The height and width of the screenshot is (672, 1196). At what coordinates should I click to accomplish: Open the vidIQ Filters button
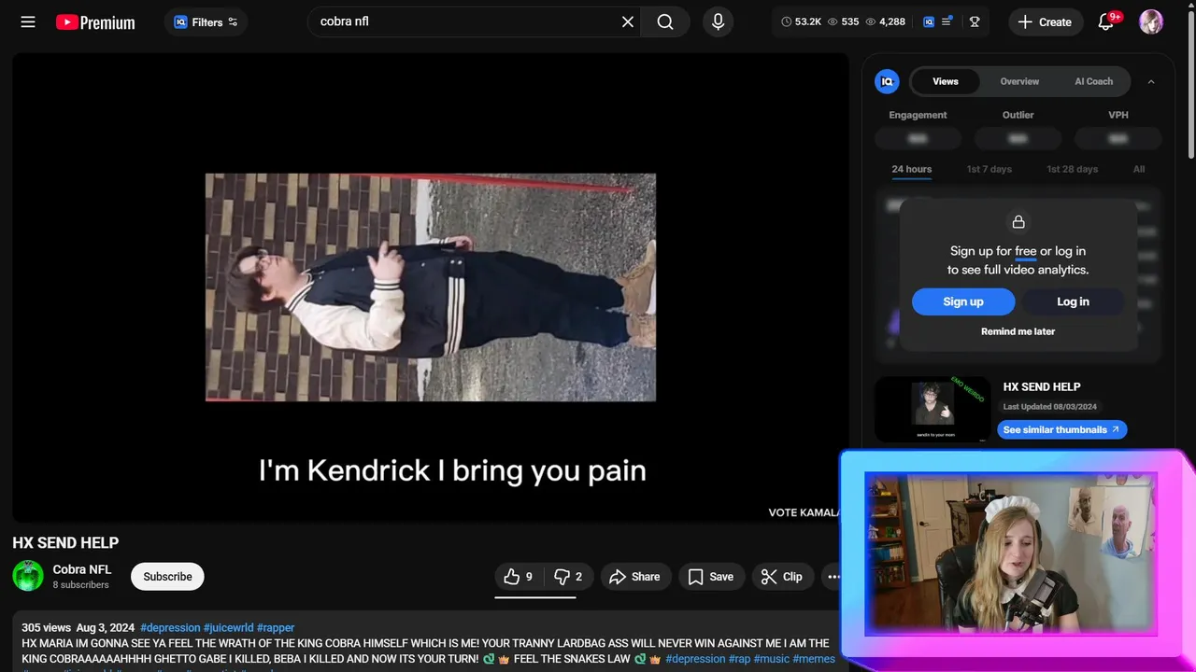tap(206, 22)
